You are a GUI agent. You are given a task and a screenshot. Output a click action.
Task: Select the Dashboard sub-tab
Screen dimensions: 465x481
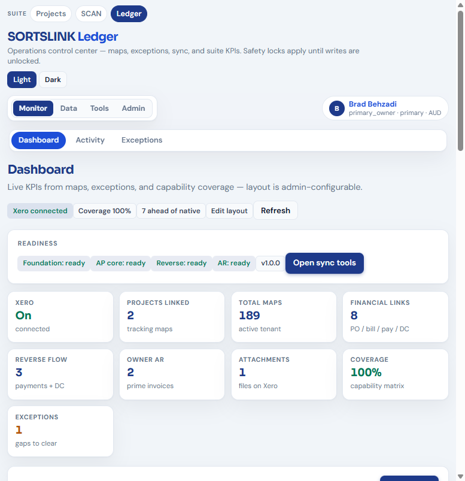pos(39,140)
